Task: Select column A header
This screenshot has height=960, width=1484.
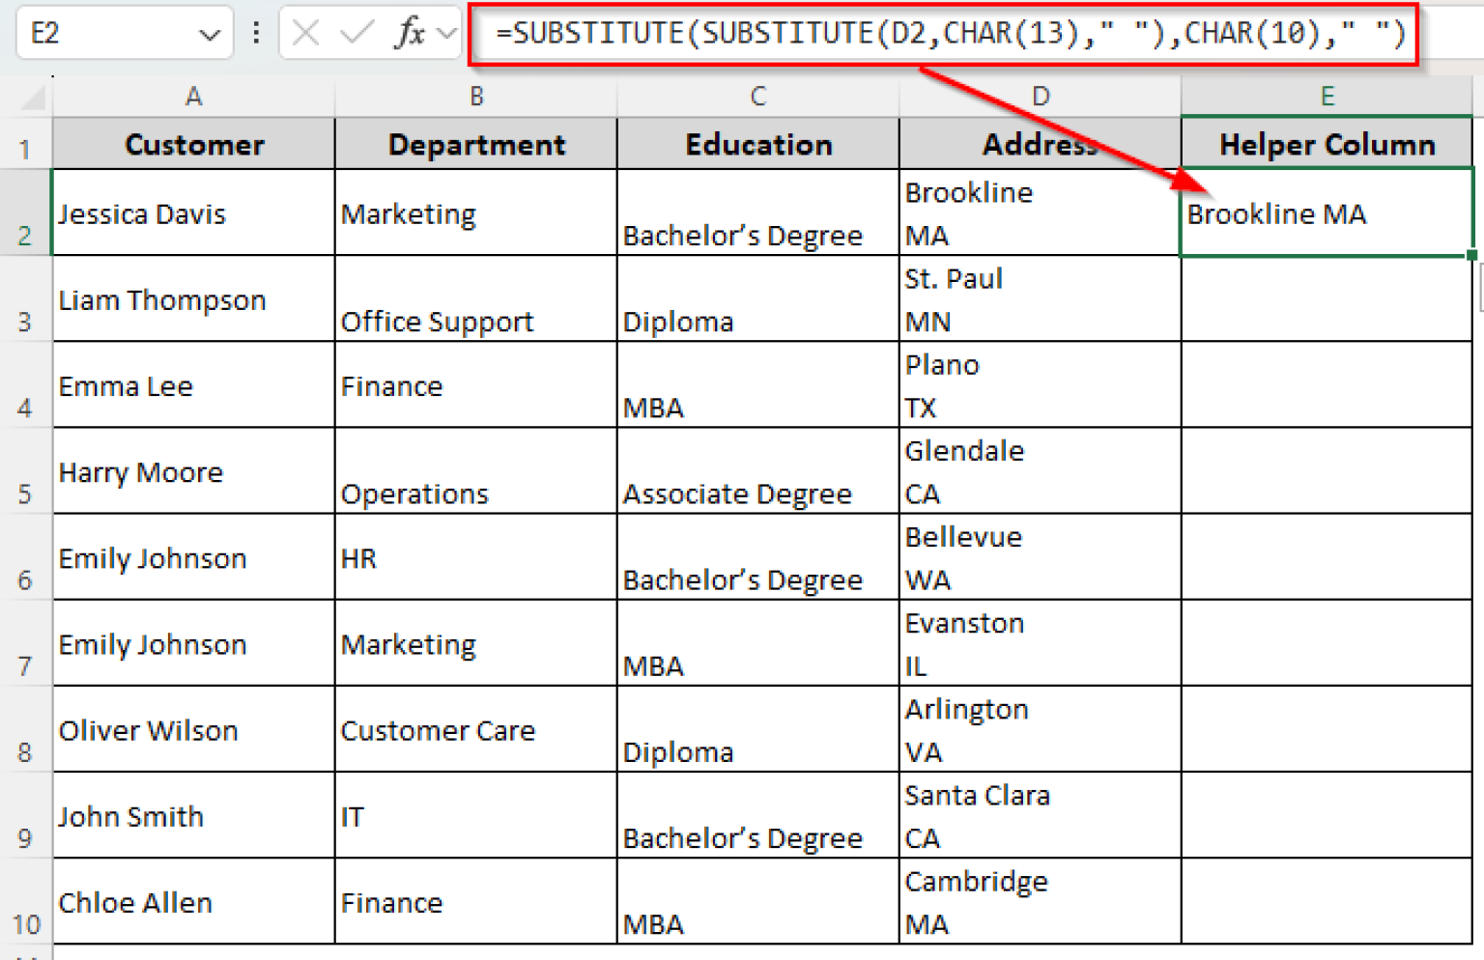Action: coord(193,96)
